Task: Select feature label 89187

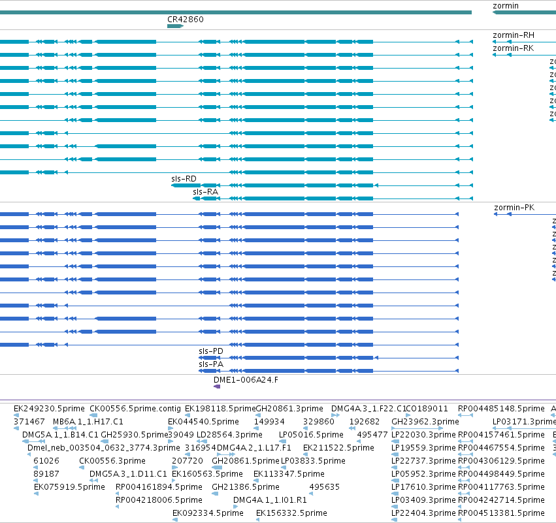Action: 46,474
